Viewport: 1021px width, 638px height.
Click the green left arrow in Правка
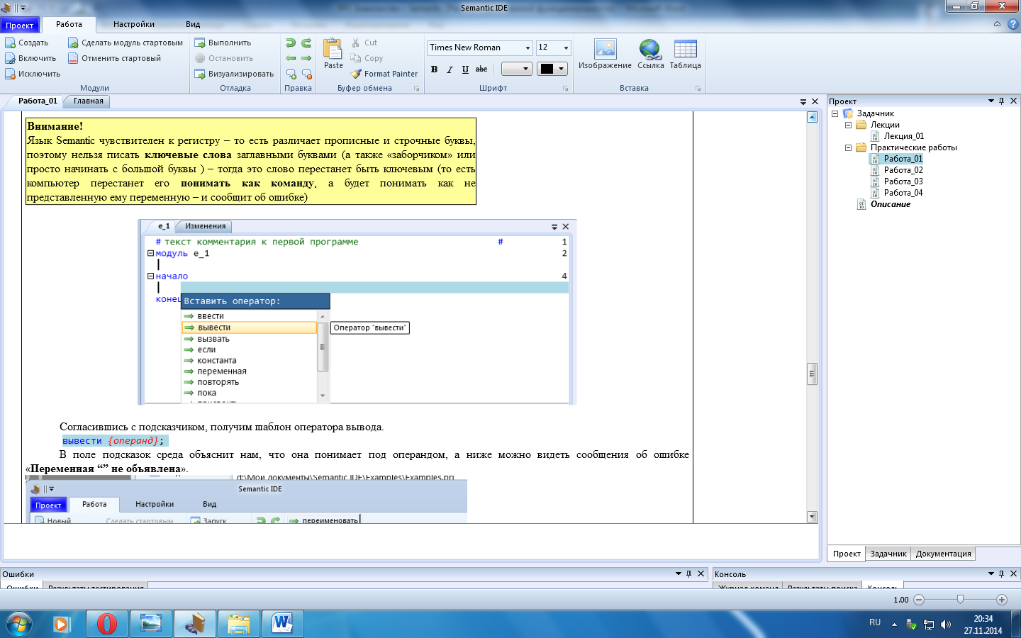click(x=291, y=58)
